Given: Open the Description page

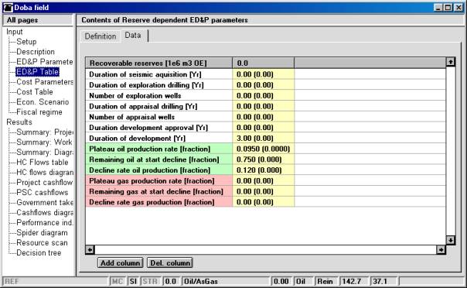Looking at the screenshot, I should pos(36,52).
